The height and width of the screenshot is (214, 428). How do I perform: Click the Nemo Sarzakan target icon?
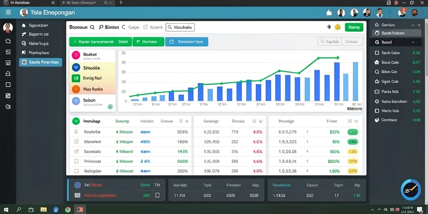tap(377, 101)
